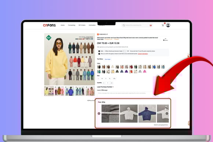Image resolution: width=213 pixels, height=142 pixels.
Task: Open the user profile avatar
Action: (168, 25)
